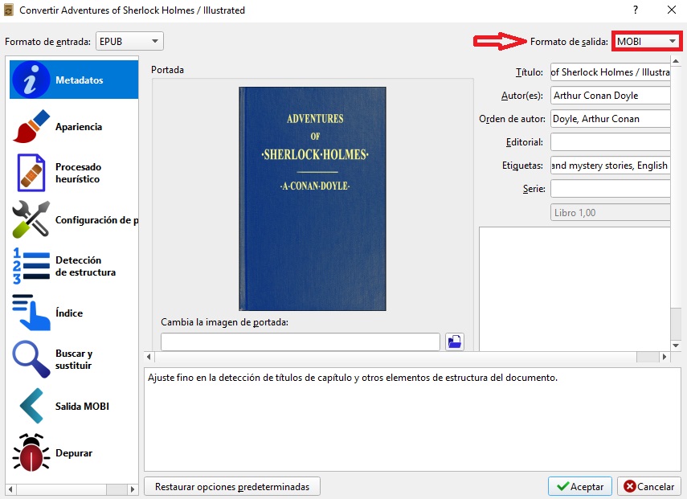
Task: Open Detección de estructura numbered list icon
Action: coord(31,266)
